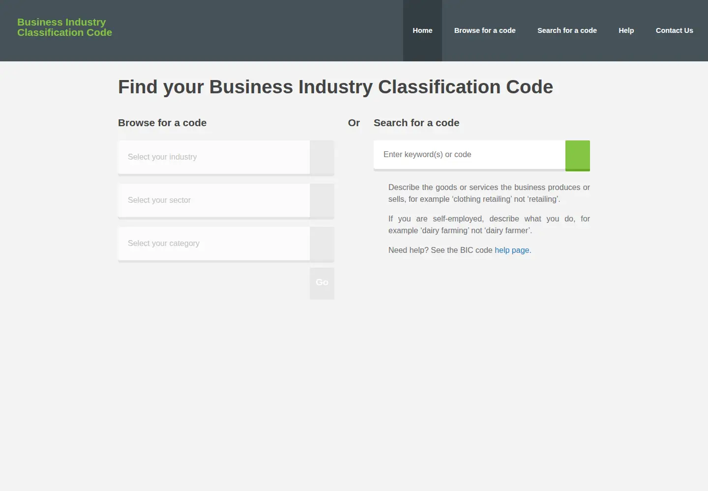
Task: Follow the BIC code help page link
Action: 512,250
